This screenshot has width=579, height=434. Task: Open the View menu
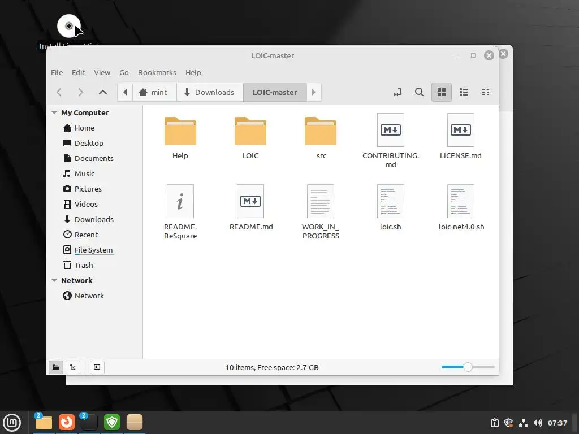tap(102, 72)
